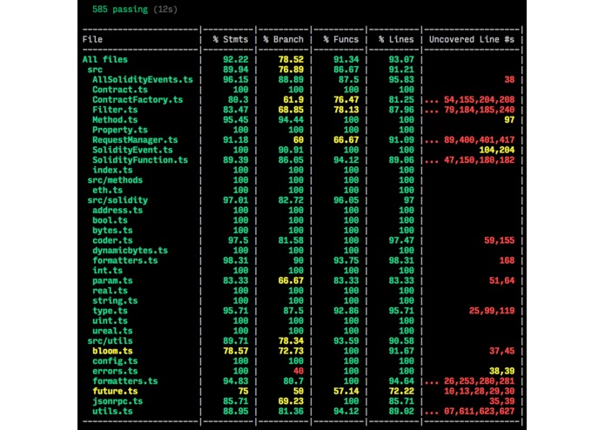Select the 'All files' summary row label

pyautogui.click(x=105, y=59)
